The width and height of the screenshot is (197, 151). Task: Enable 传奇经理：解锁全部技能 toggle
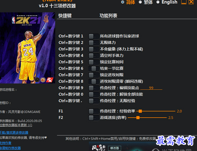pyautogui.click(x=94, y=94)
